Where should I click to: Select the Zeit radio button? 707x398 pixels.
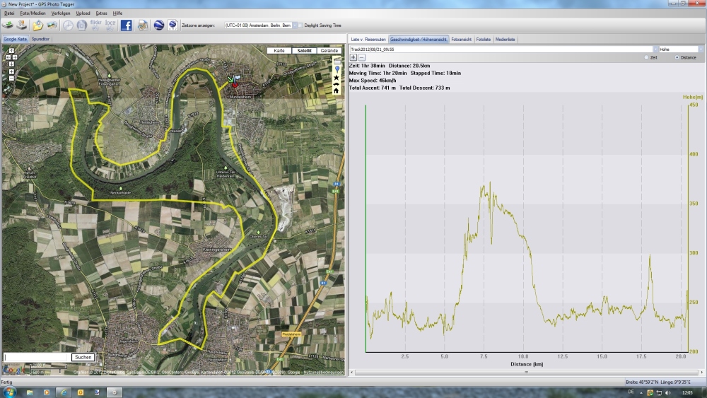tap(646, 57)
